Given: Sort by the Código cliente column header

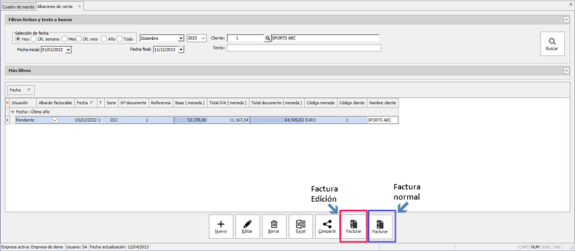Looking at the screenshot, I should [x=352, y=103].
